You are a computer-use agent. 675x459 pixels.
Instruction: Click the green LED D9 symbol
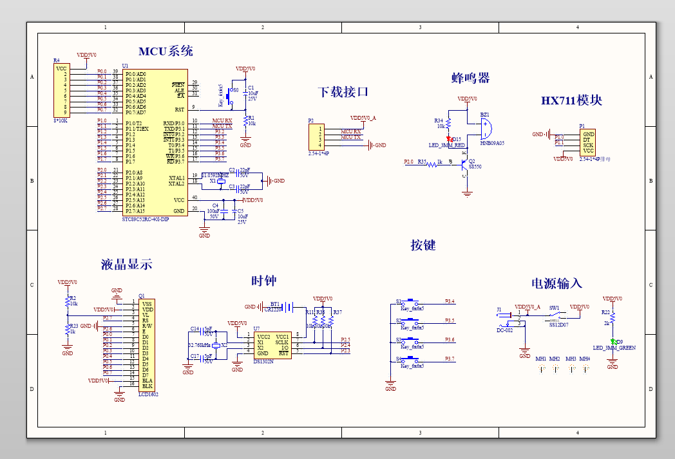(613, 341)
